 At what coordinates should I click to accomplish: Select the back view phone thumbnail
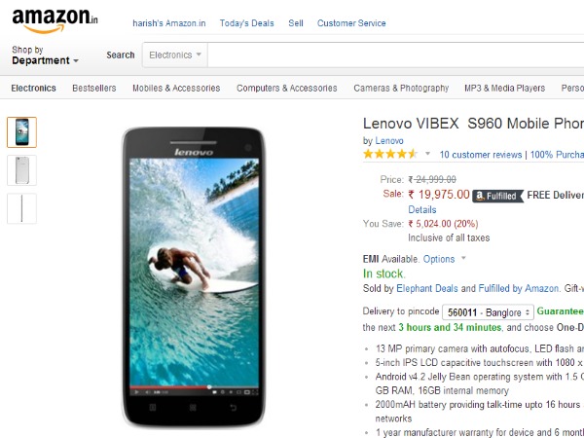point(22,170)
